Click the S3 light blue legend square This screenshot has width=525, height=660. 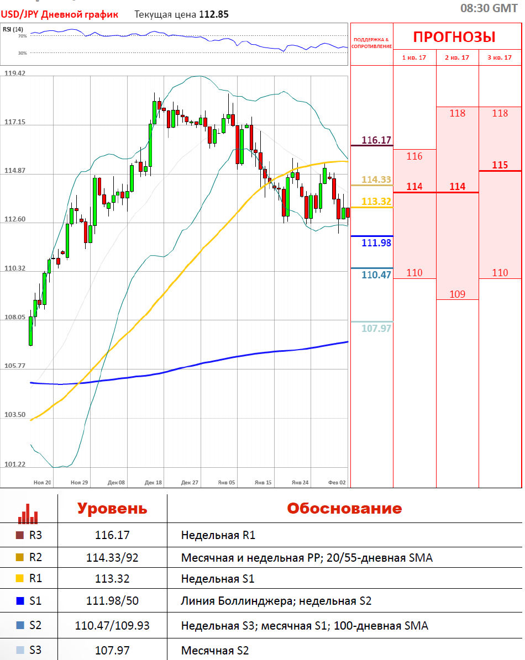pyautogui.click(x=20, y=650)
